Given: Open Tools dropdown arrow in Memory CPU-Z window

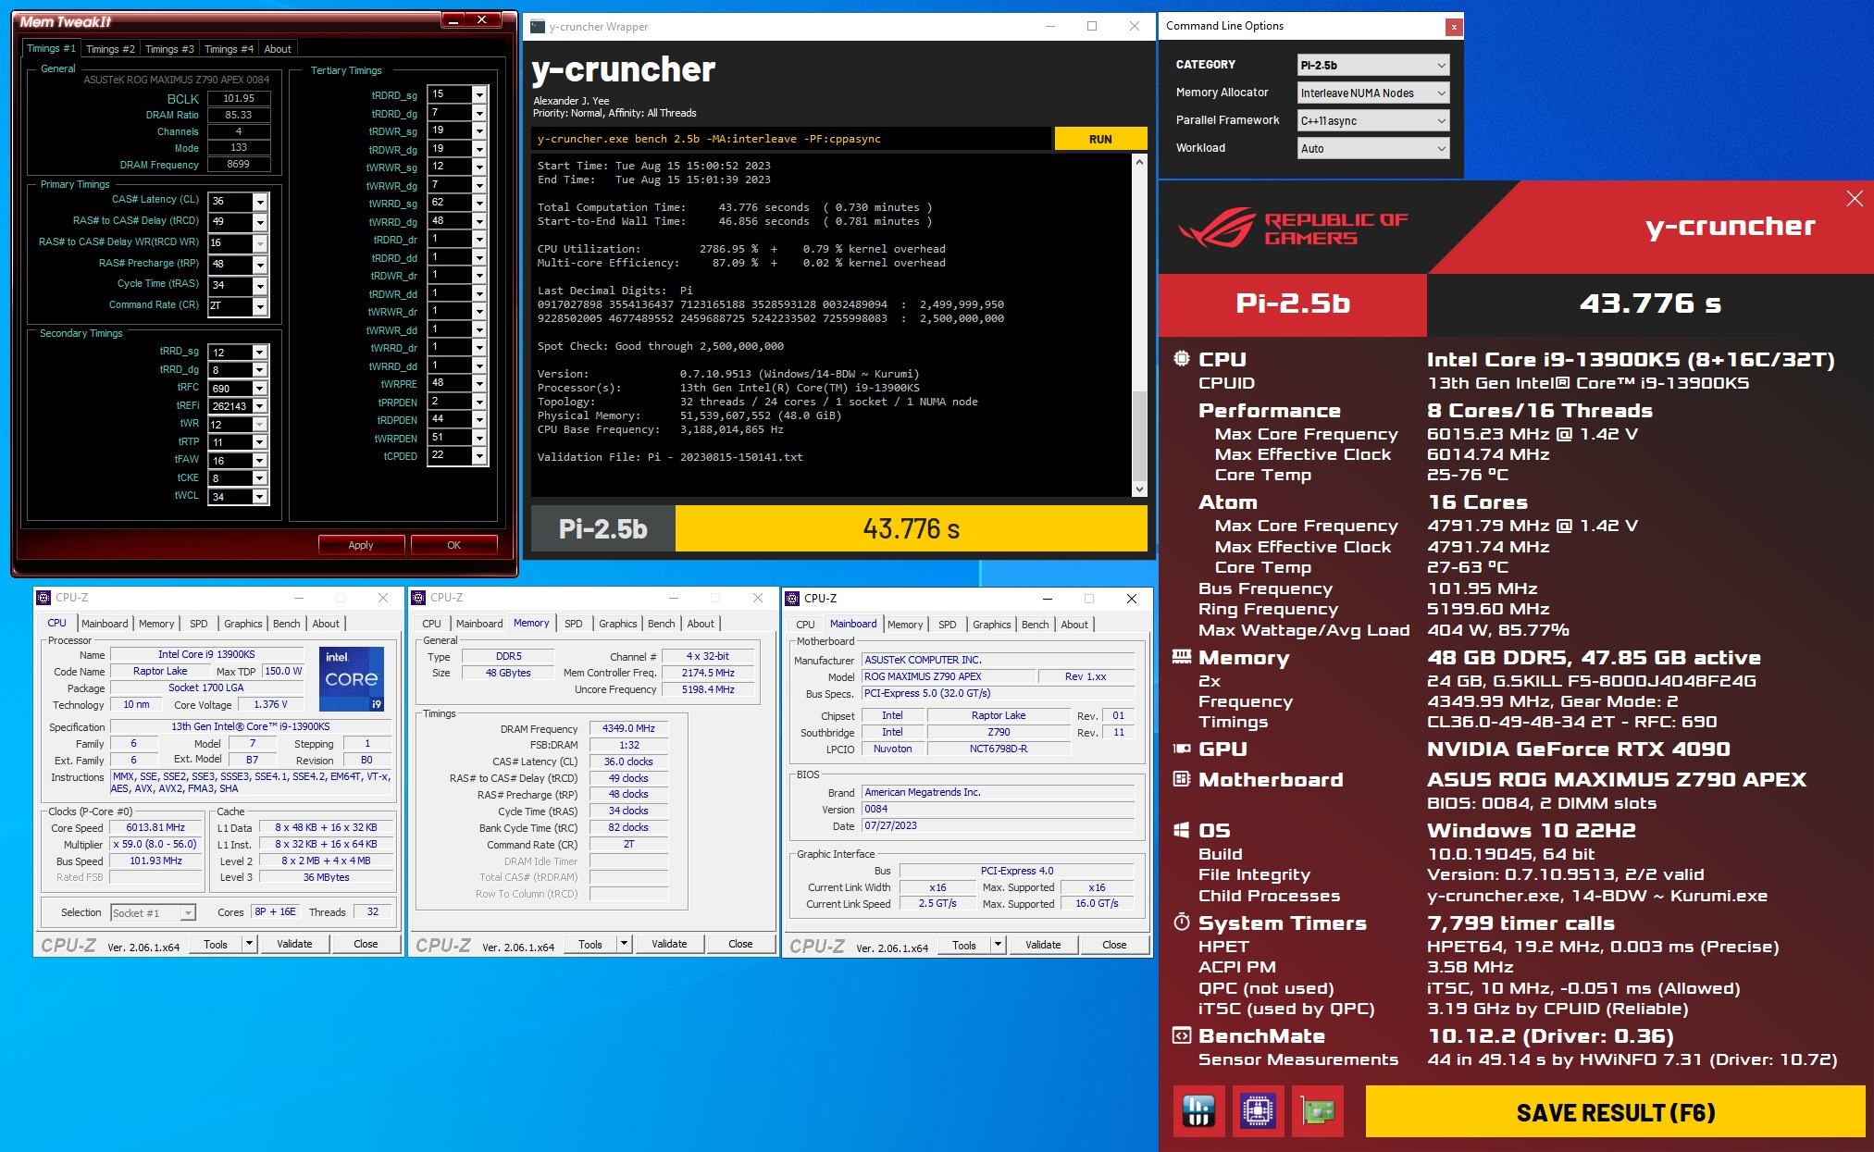Looking at the screenshot, I should (x=624, y=944).
